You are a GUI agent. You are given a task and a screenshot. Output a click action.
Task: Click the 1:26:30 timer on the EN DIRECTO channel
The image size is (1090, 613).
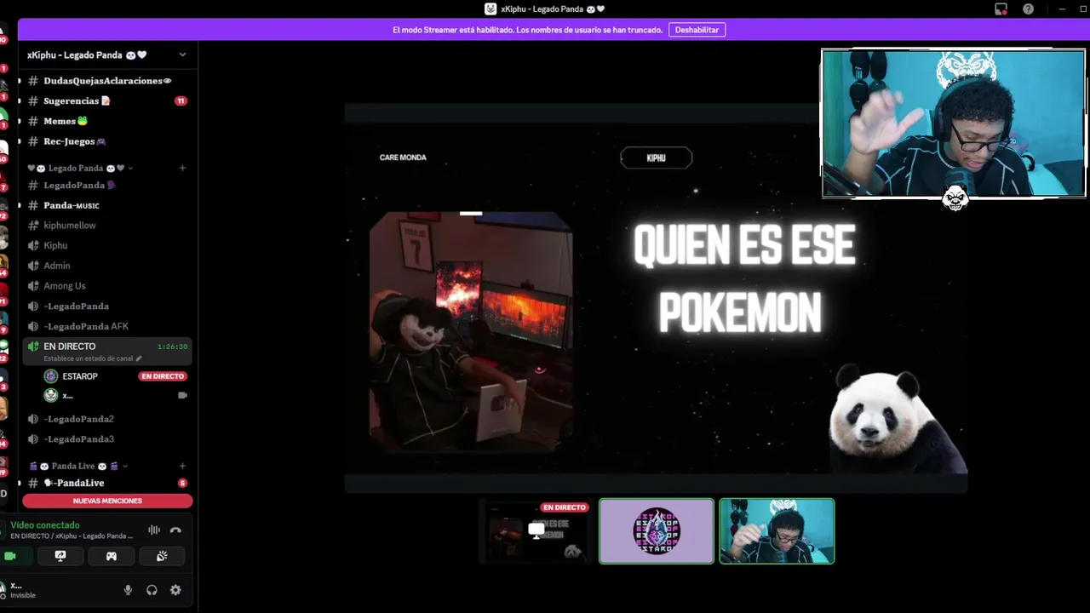172,347
